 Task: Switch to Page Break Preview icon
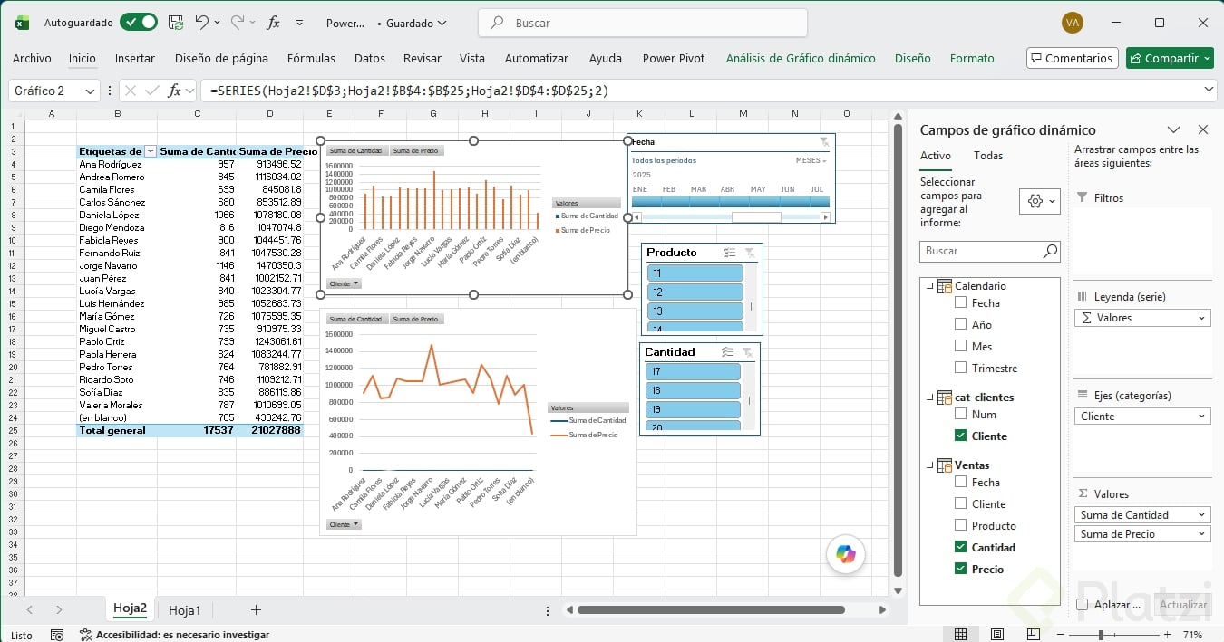point(1034,635)
